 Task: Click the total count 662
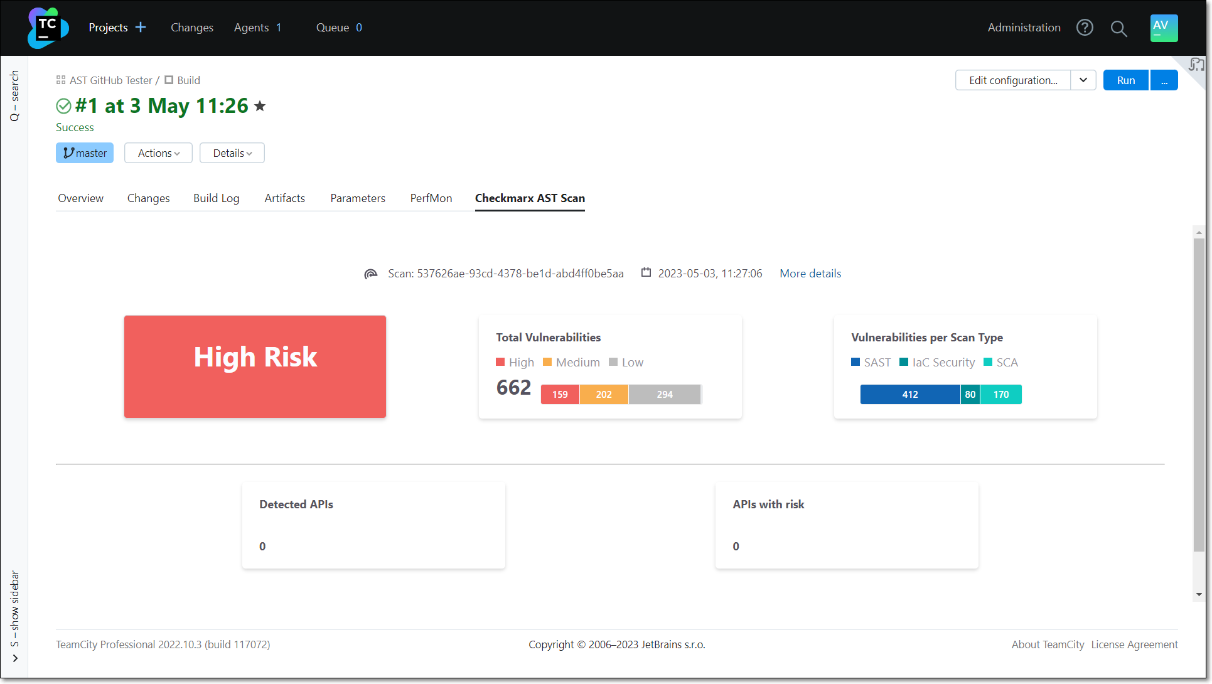pyautogui.click(x=513, y=388)
